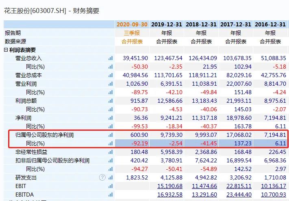Viewport: 289px width, 201px height.
Task: Open chart icon for 归属母公司 同比(%) row
Action: pyautogui.click(x=111, y=143)
